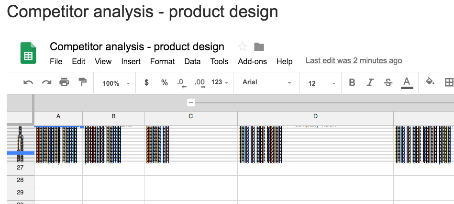454x204 pixels.
Task: Undo the last action
Action: pos(28,82)
